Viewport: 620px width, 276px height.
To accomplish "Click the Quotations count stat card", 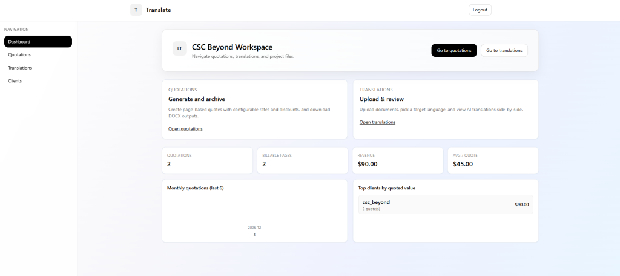I will pyautogui.click(x=207, y=160).
